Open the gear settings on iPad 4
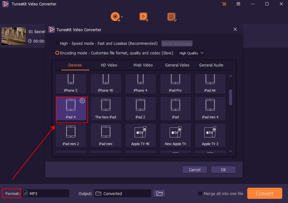Viewport: 288px width, 203px height. [82, 101]
